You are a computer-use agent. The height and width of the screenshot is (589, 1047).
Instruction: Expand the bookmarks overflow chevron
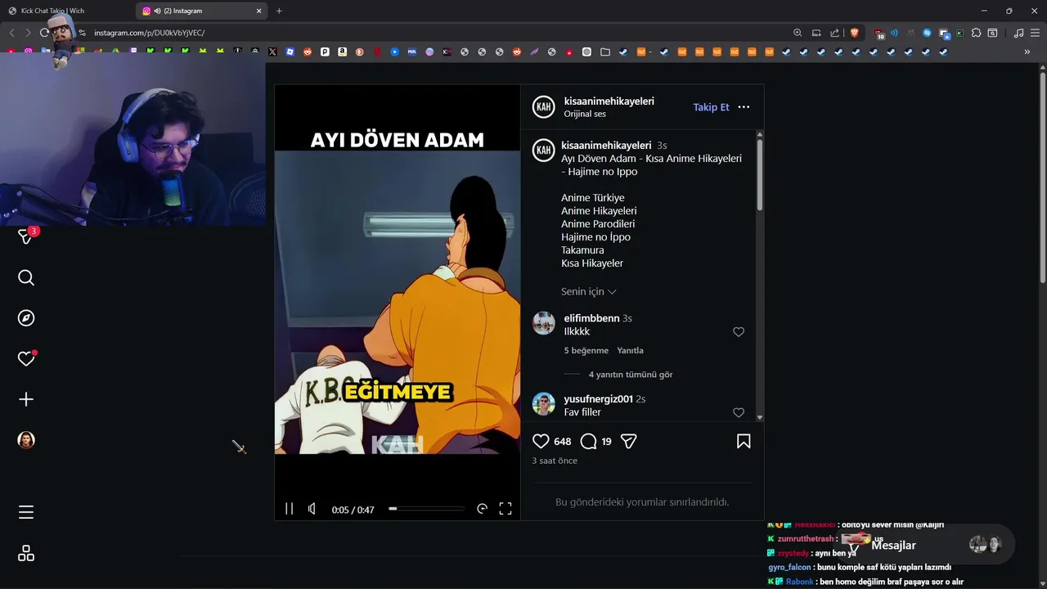click(x=1027, y=52)
